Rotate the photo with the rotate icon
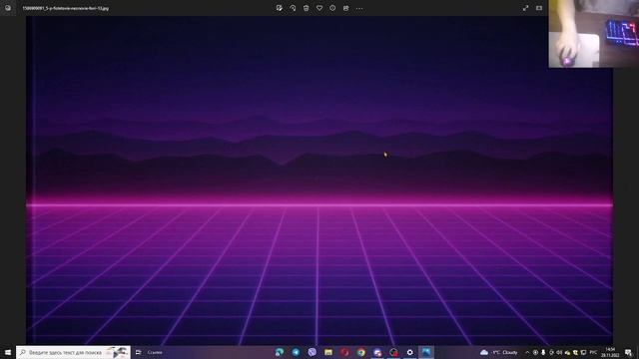This screenshot has height=359, width=639. [293, 8]
